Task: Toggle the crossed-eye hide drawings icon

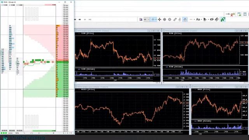Action: click(x=212, y=19)
